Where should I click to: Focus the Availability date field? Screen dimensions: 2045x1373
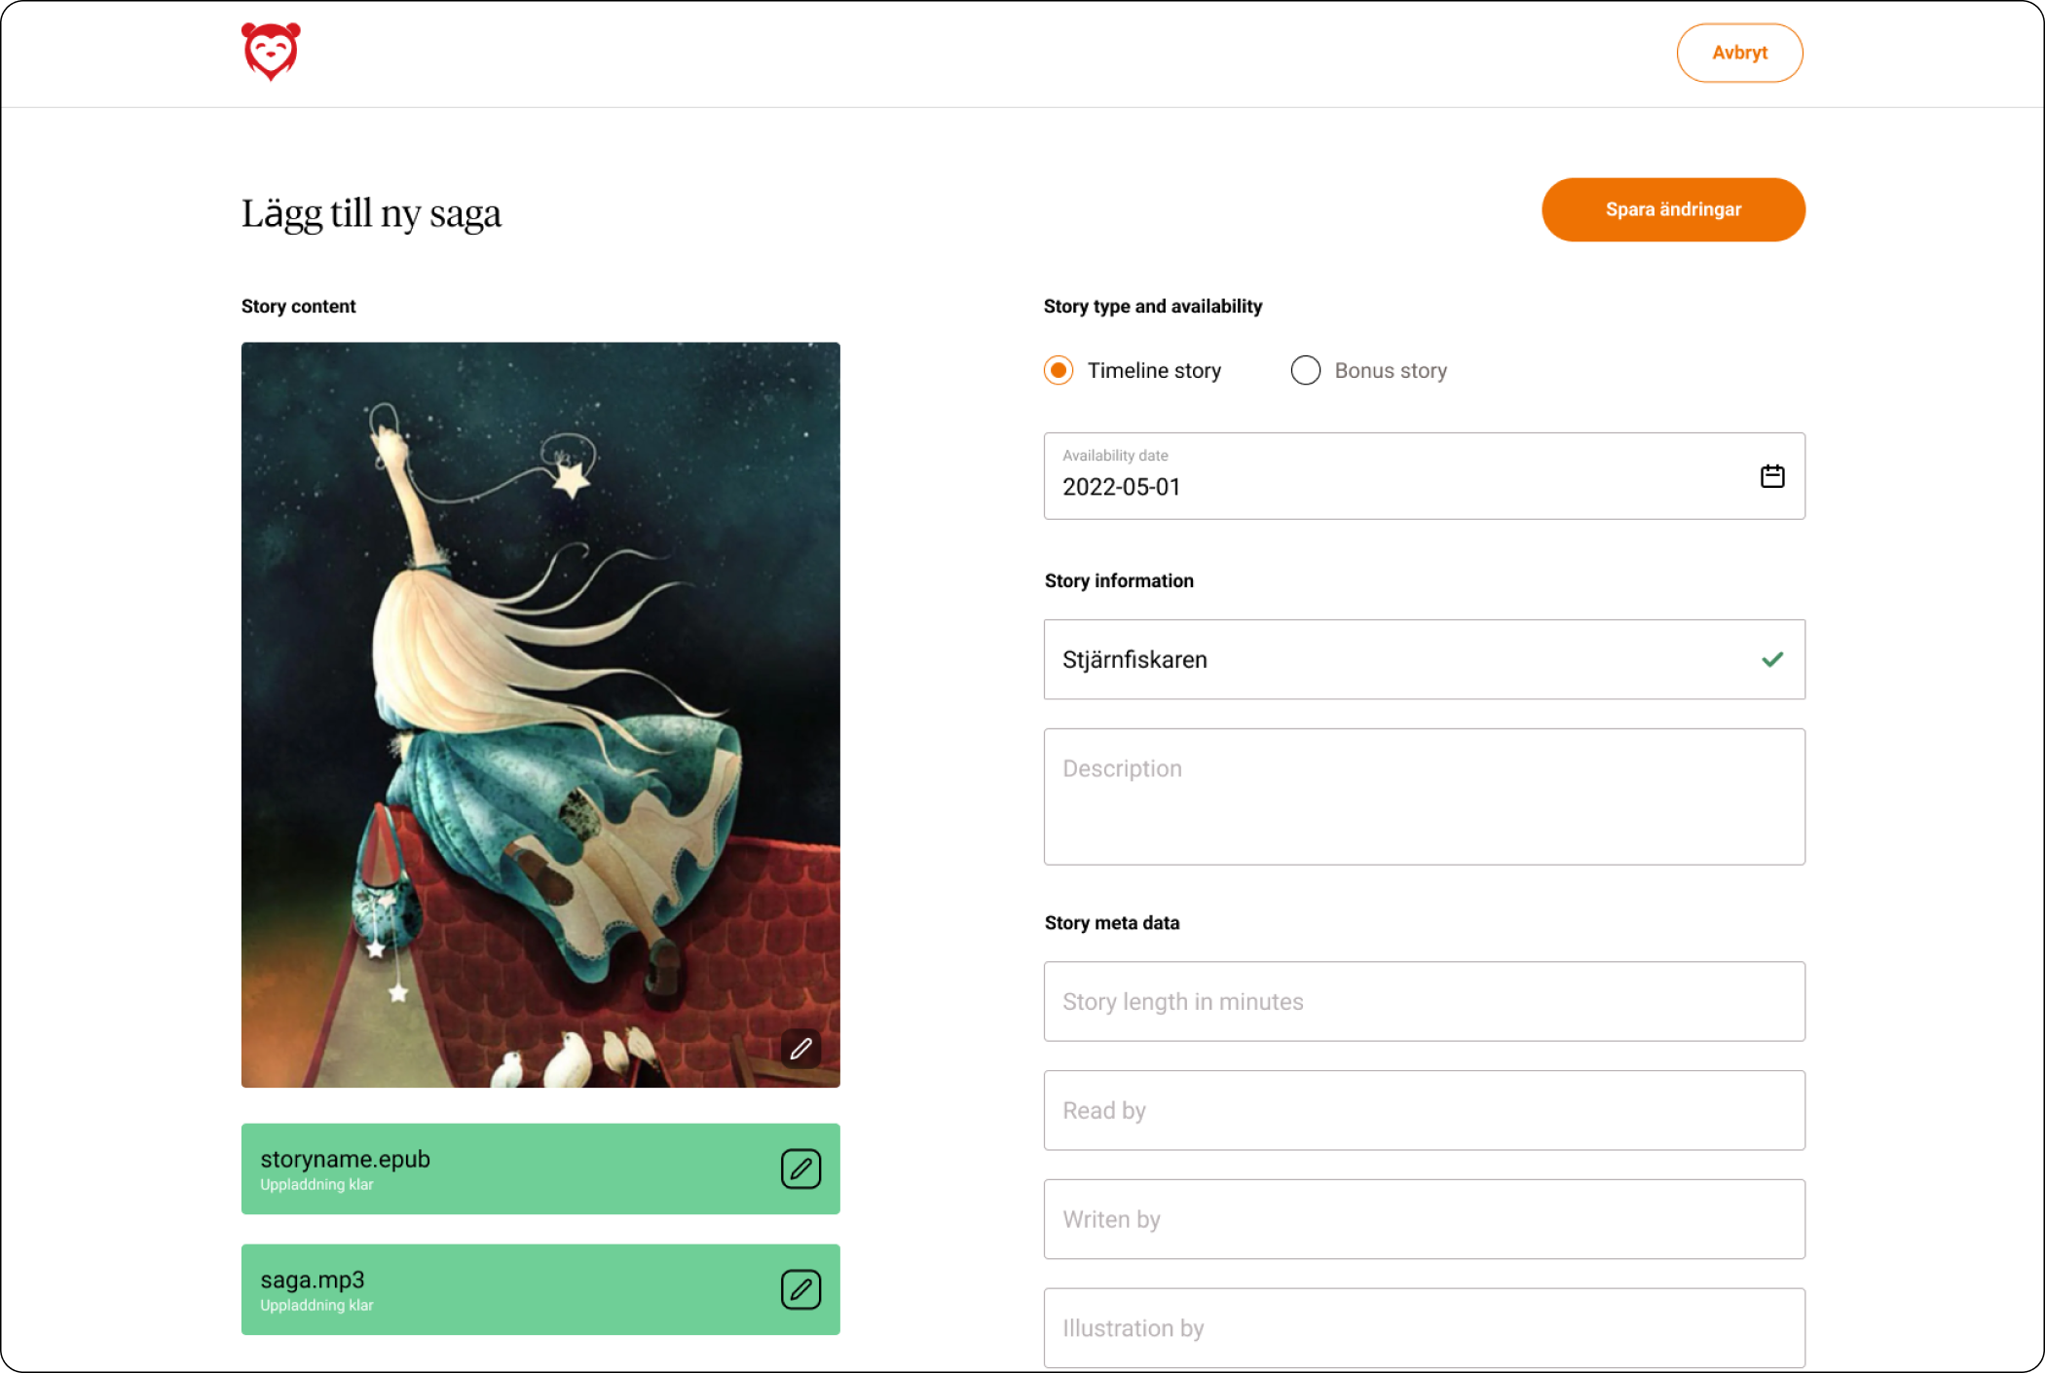click(x=1424, y=476)
